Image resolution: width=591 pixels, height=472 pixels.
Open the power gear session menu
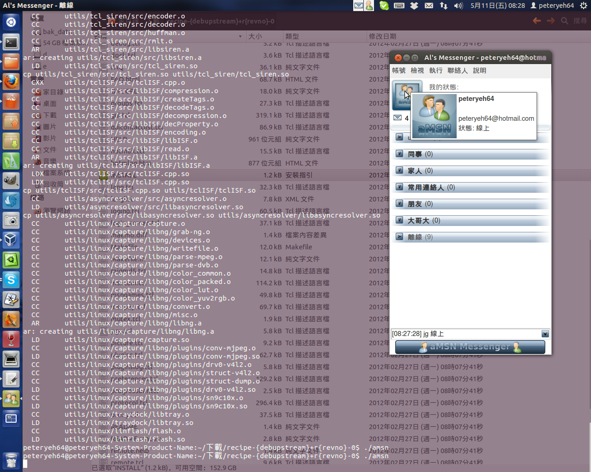(x=584, y=6)
